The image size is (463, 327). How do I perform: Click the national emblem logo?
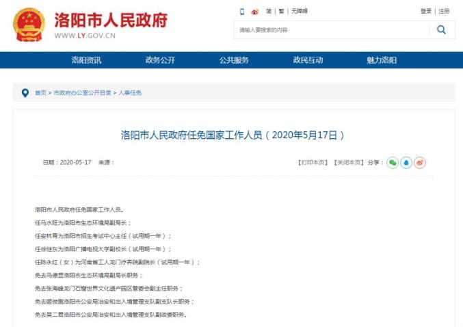[x=29, y=25]
